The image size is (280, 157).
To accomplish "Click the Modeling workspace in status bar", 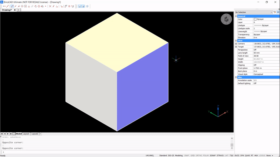I will pyautogui.click(x=179, y=155).
